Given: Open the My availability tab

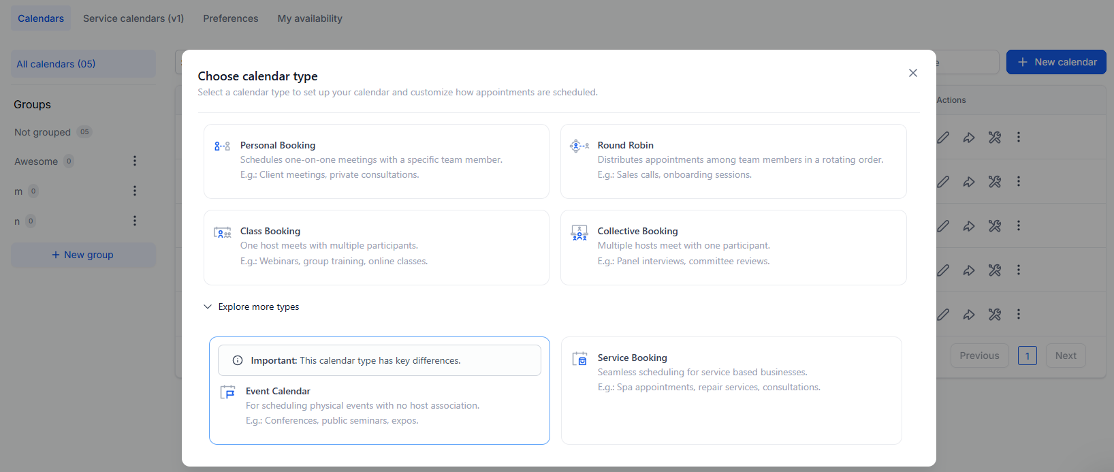Looking at the screenshot, I should click(310, 18).
